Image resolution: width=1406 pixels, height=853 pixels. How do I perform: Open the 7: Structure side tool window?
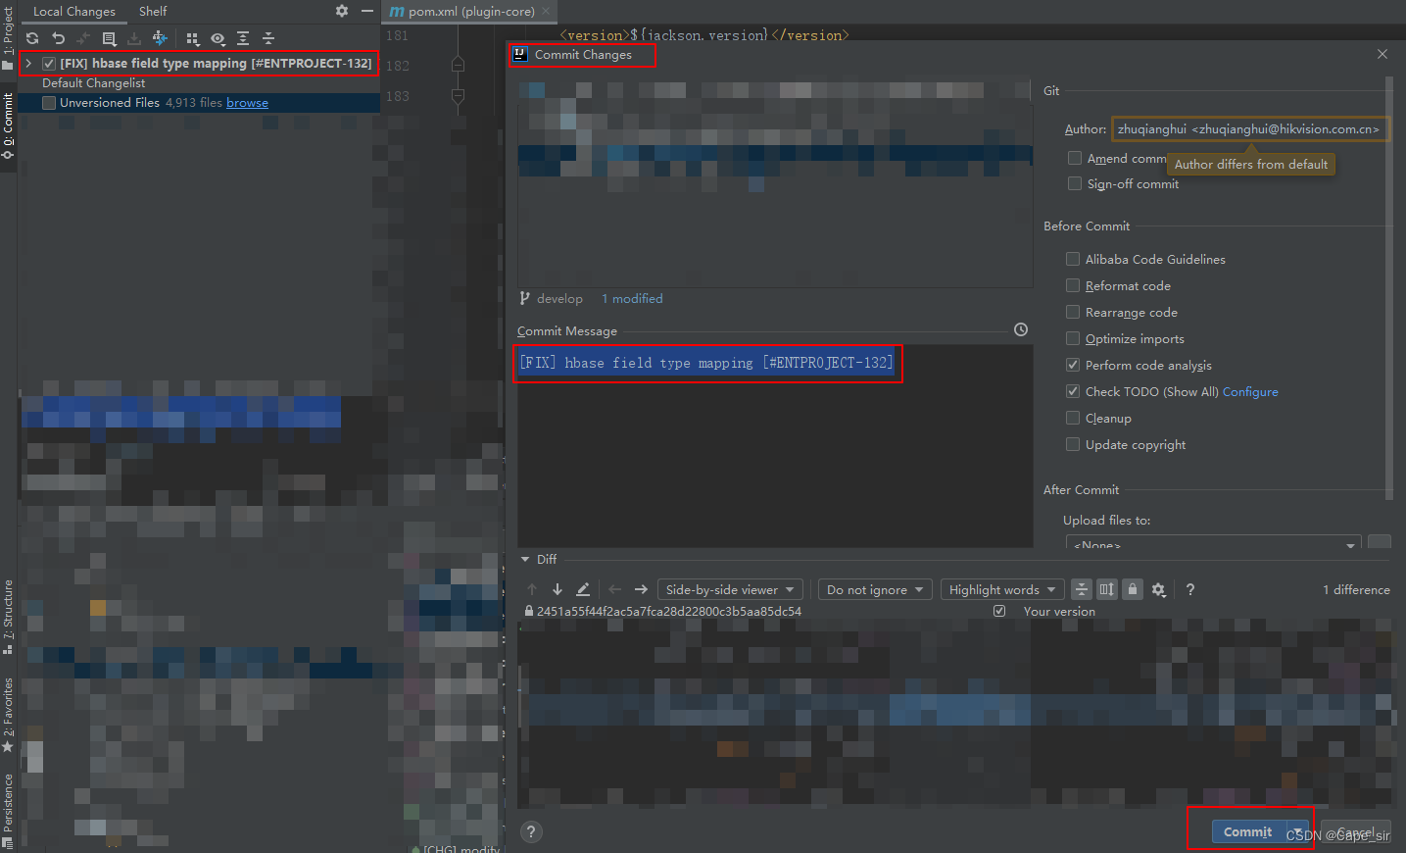coord(8,616)
